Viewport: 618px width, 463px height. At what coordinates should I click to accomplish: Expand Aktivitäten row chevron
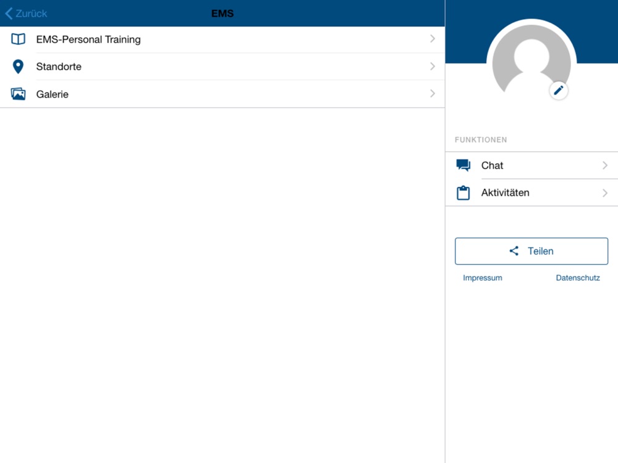[605, 193]
